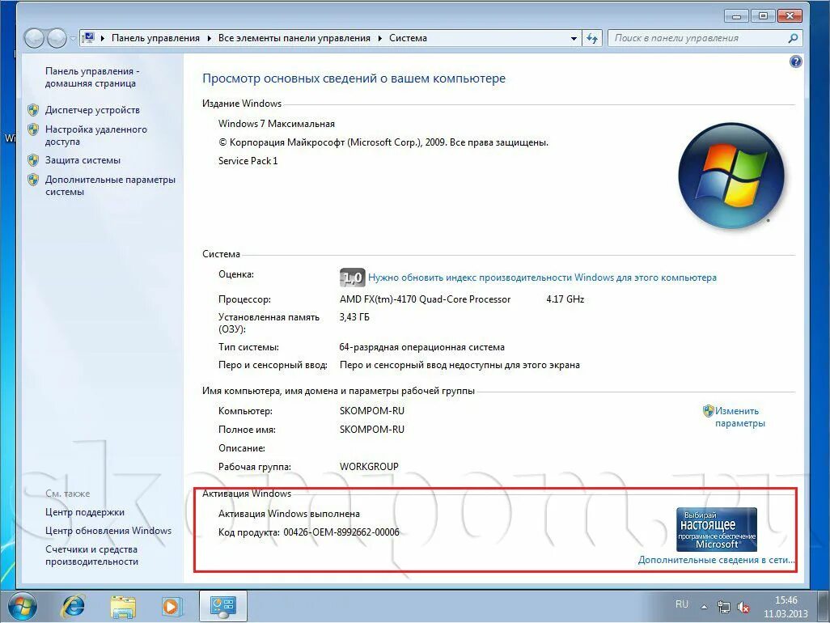Open Диспетчер устройств link

93,110
